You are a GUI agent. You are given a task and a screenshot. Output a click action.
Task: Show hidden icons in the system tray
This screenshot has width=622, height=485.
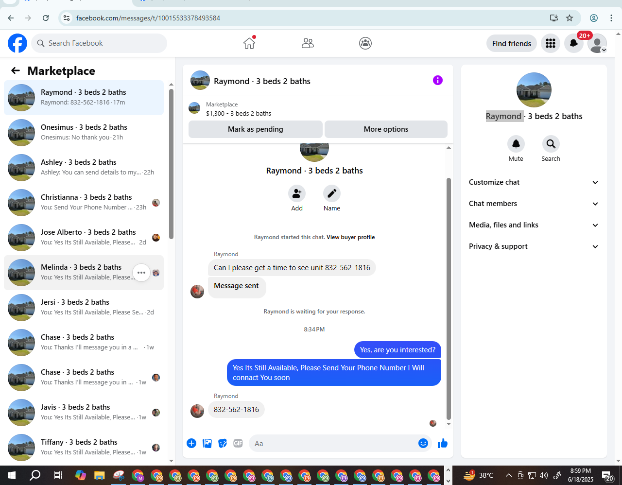(508, 475)
